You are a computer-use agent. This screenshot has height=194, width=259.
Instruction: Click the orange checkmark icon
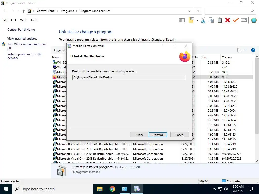pos(236,20)
